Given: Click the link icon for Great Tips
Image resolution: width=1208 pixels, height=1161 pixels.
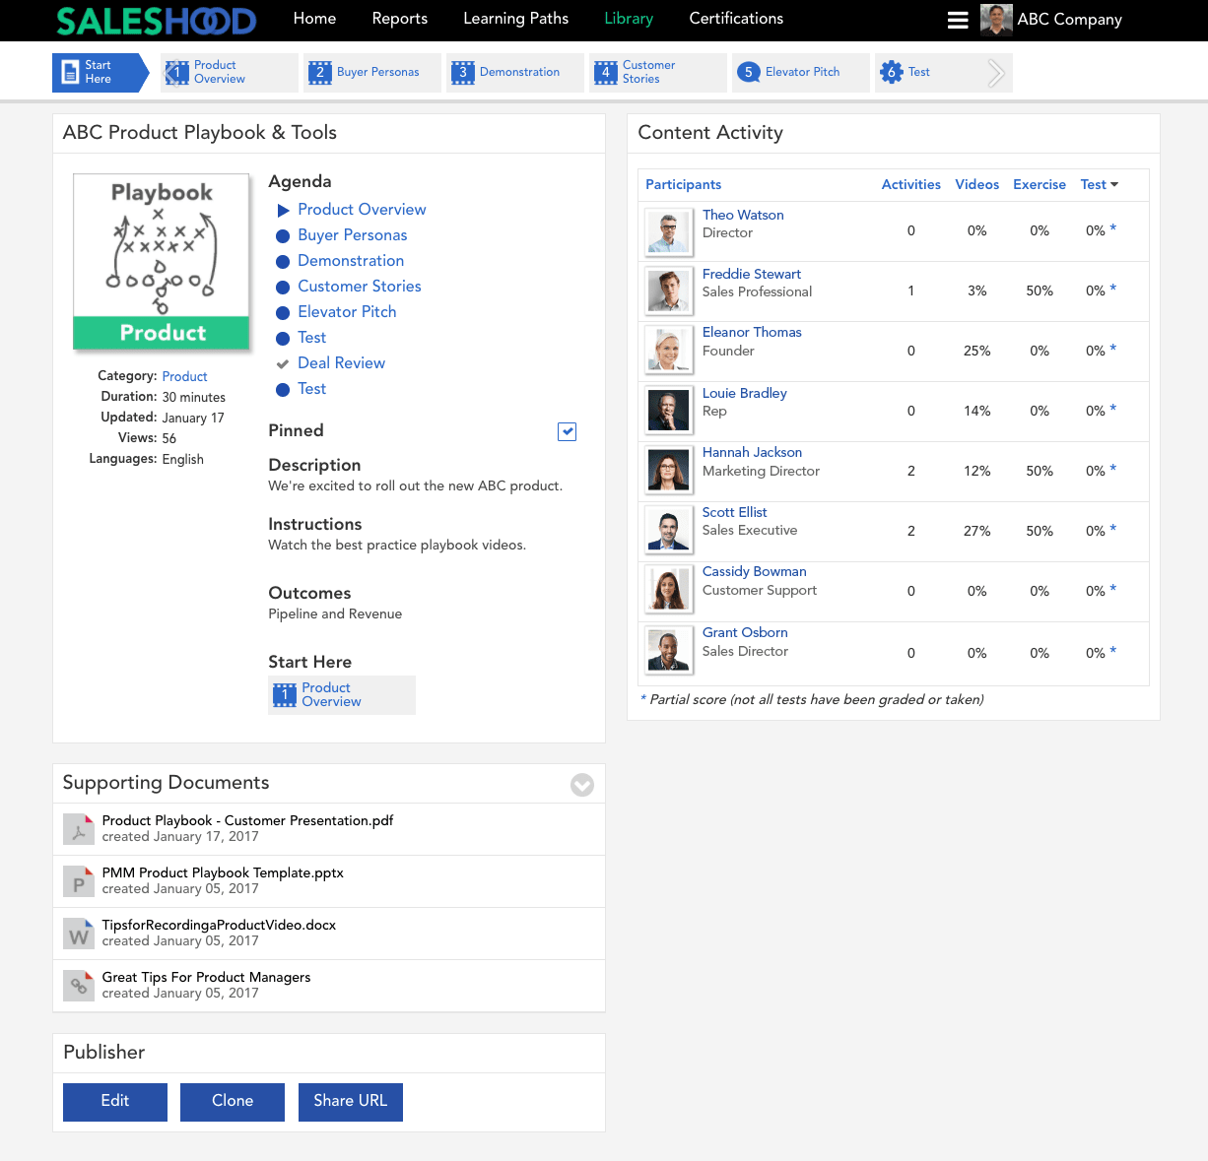Looking at the screenshot, I should [79, 986].
